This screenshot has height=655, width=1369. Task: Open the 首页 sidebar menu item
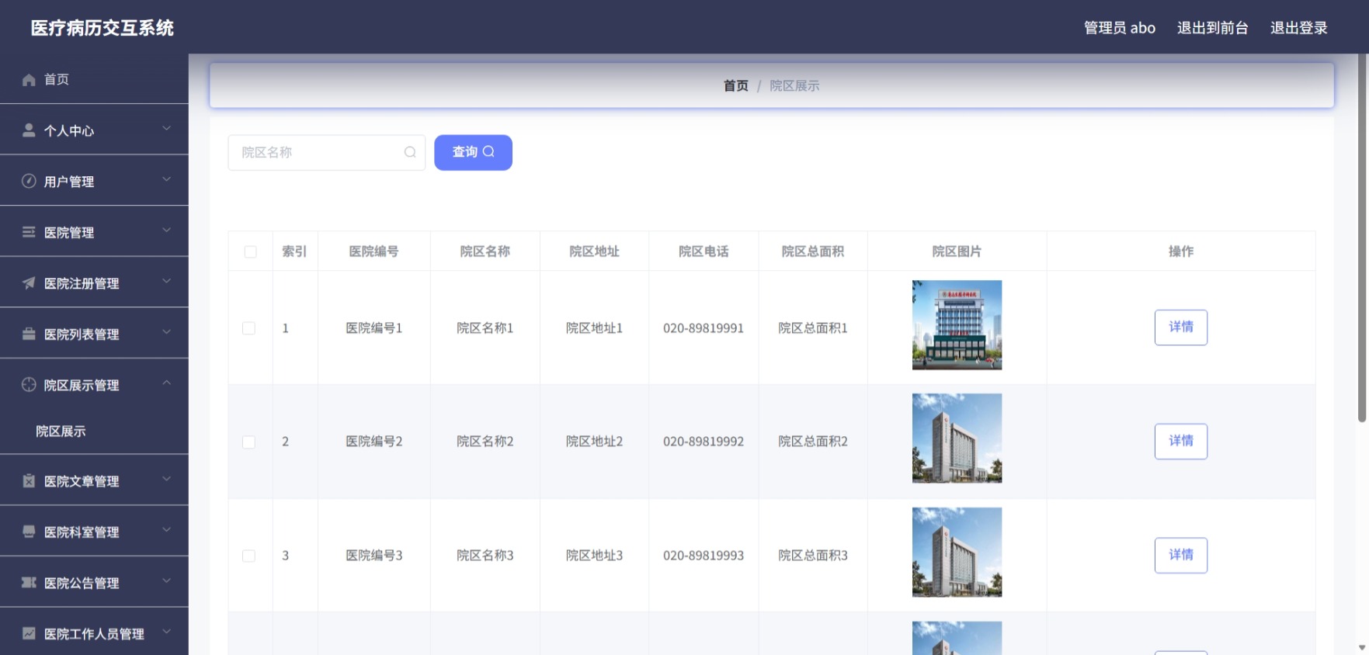(94, 79)
